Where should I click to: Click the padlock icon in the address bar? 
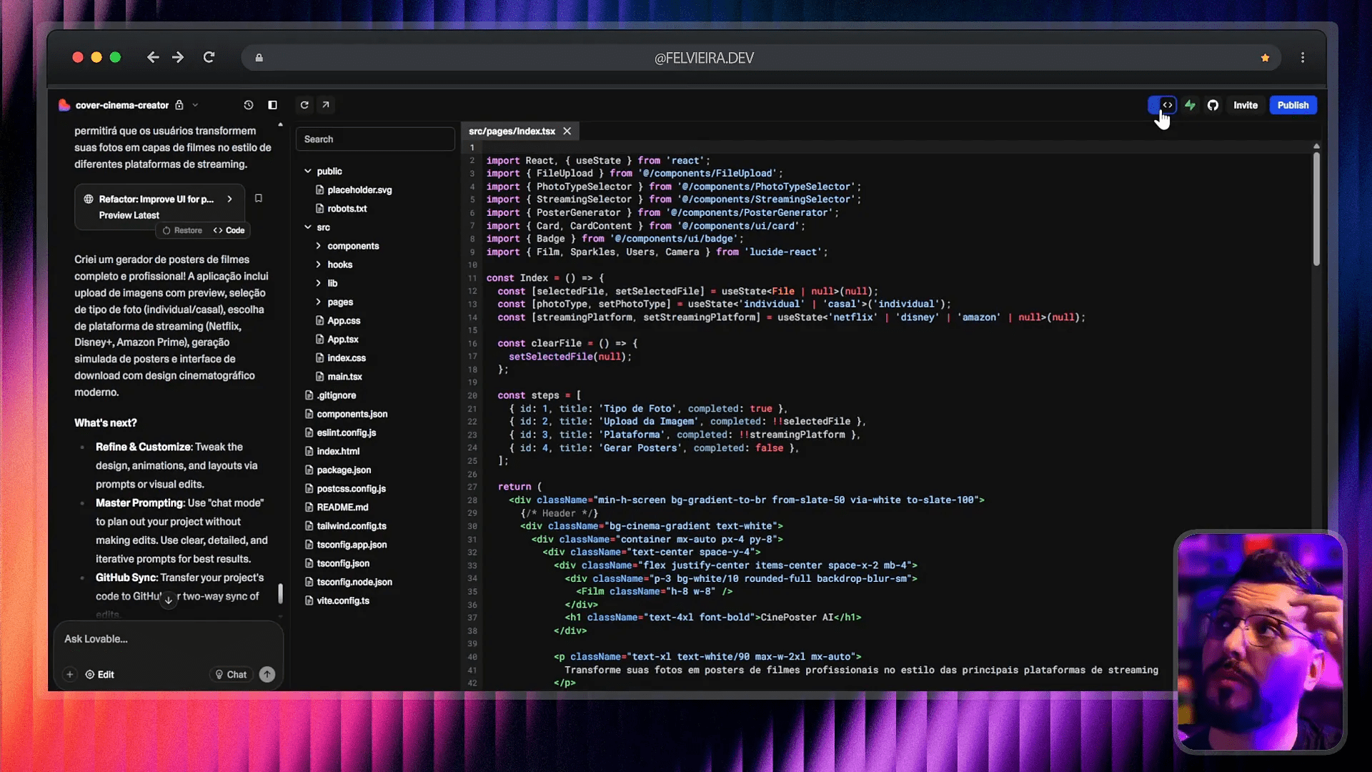click(x=259, y=58)
